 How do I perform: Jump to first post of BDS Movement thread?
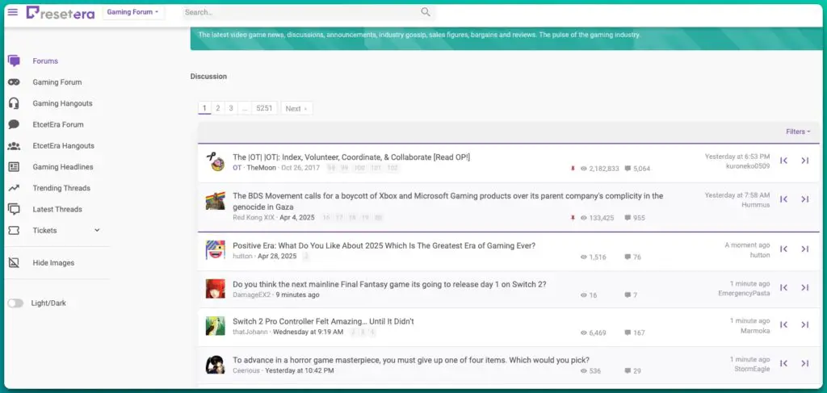[783, 199]
